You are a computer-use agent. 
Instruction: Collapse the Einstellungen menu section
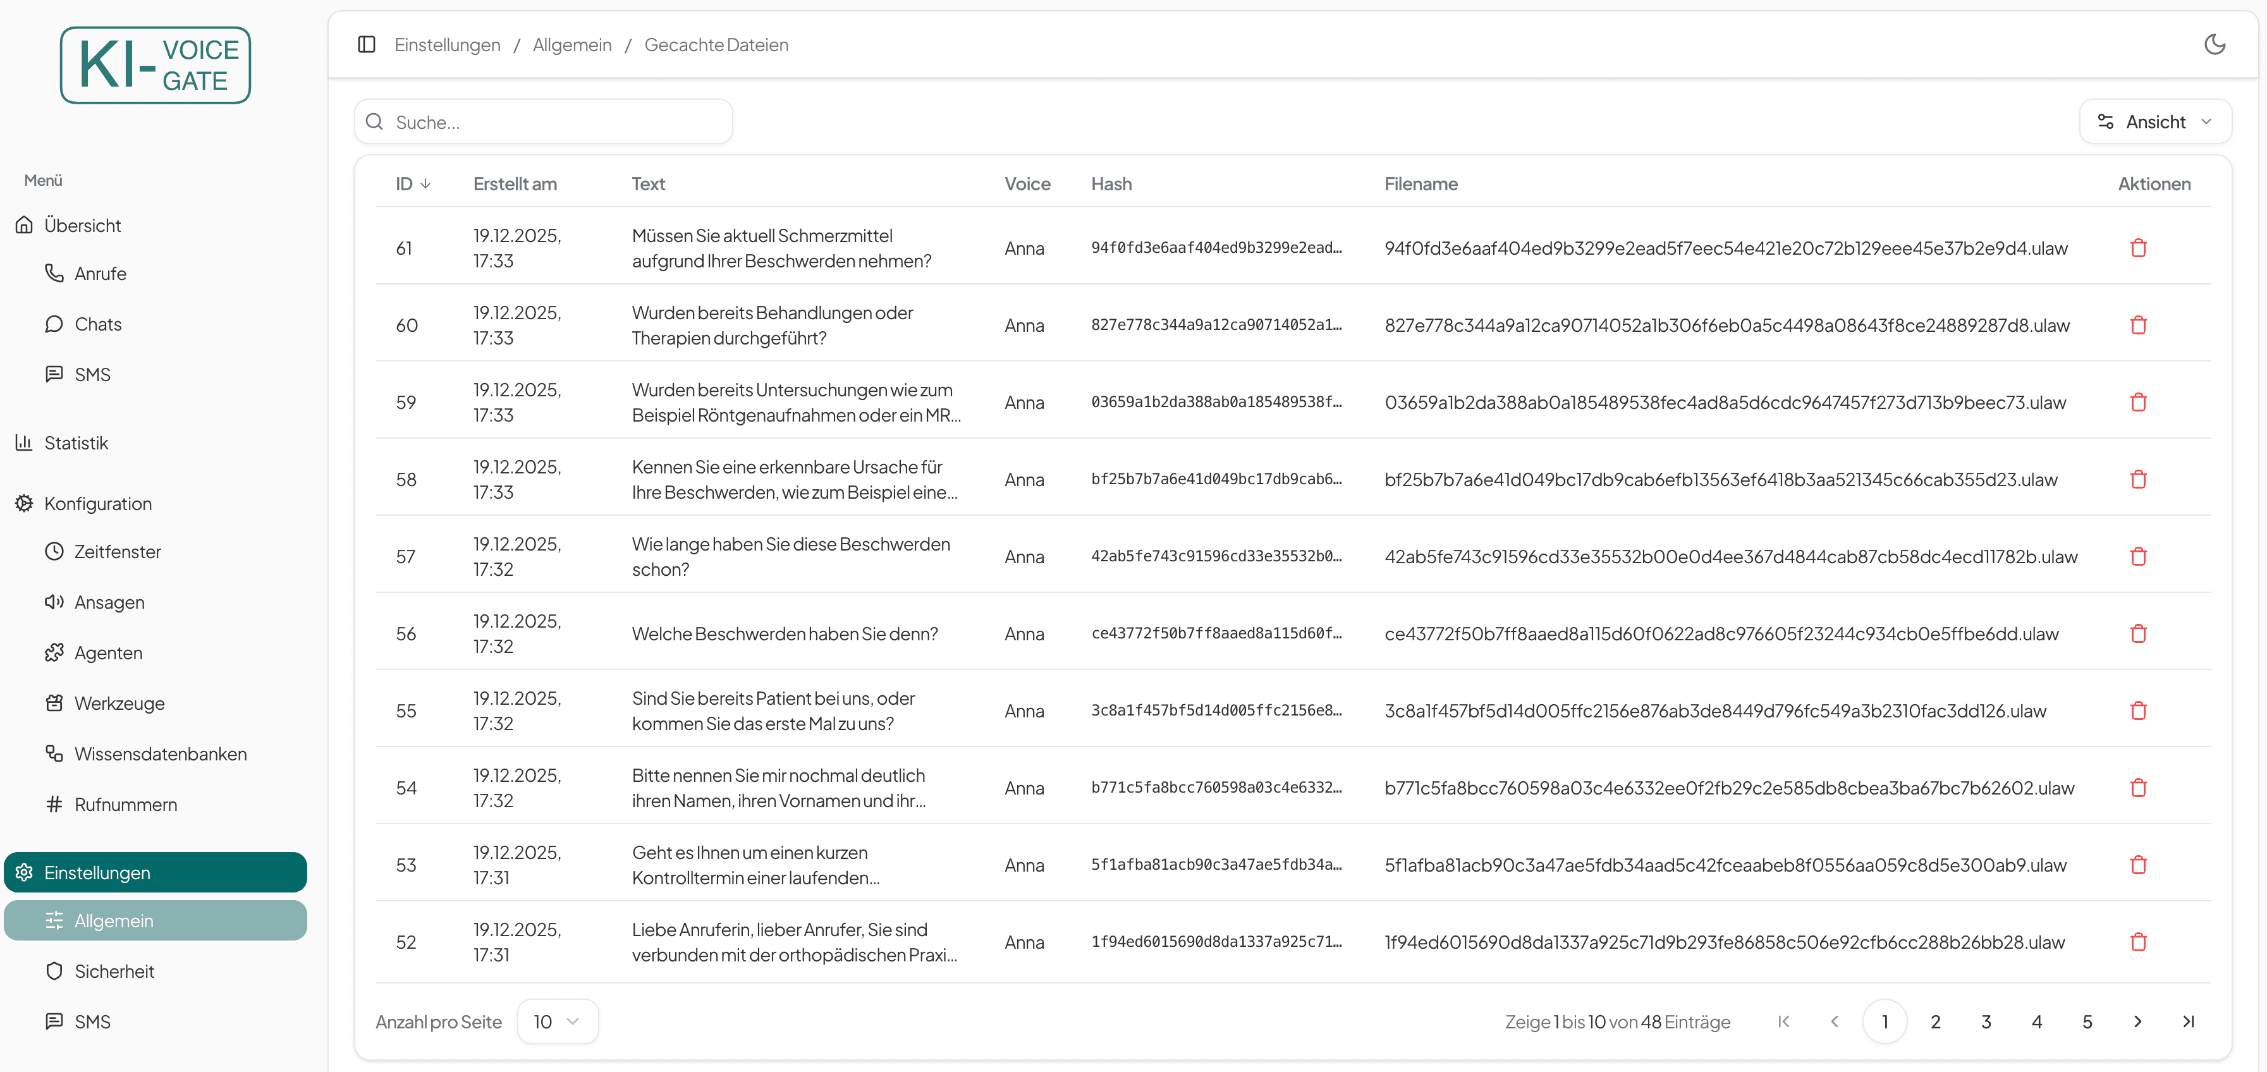[155, 872]
